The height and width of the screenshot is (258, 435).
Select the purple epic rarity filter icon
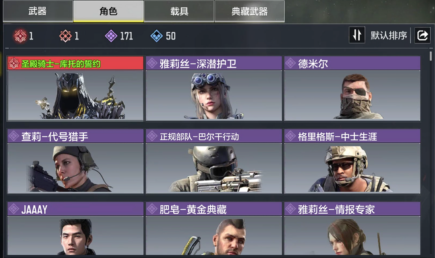tap(111, 36)
